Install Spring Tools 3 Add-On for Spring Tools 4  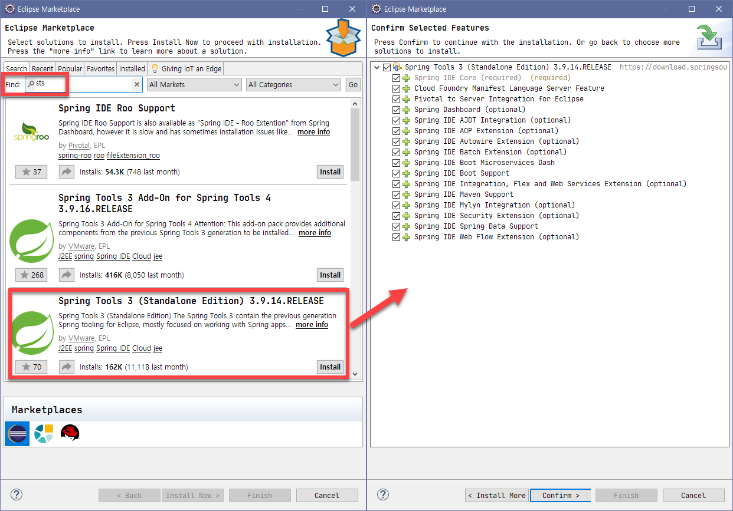tap(330, 275)
